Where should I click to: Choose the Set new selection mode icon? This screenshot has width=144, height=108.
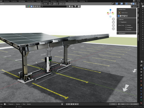point(118,16)
